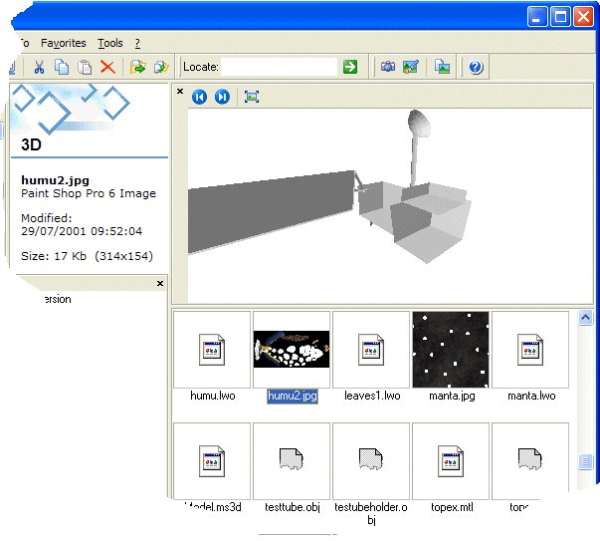Select the testtube.obj file

click(x=292, y=461)
